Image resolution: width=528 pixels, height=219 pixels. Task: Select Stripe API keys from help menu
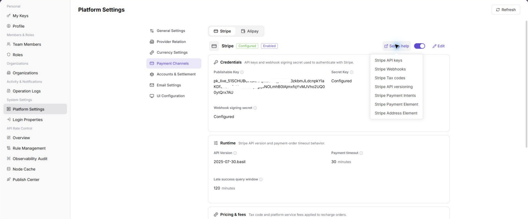click(x=388, y=61)
